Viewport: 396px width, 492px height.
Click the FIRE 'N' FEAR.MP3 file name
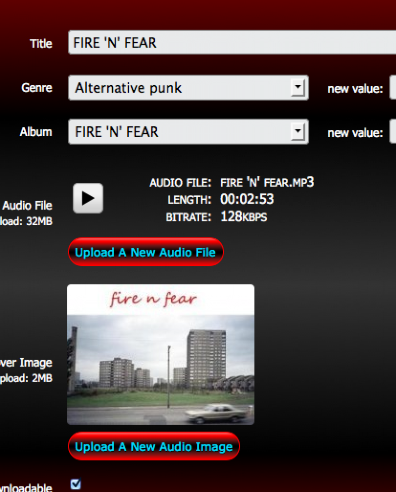[x=267, y=182]
